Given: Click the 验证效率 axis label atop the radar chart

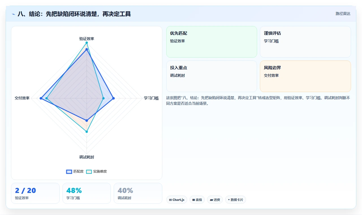Looking at the screenshot, I should click(87, 39).
